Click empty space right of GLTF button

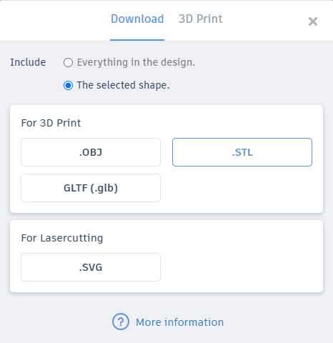(x=242, y=188)
